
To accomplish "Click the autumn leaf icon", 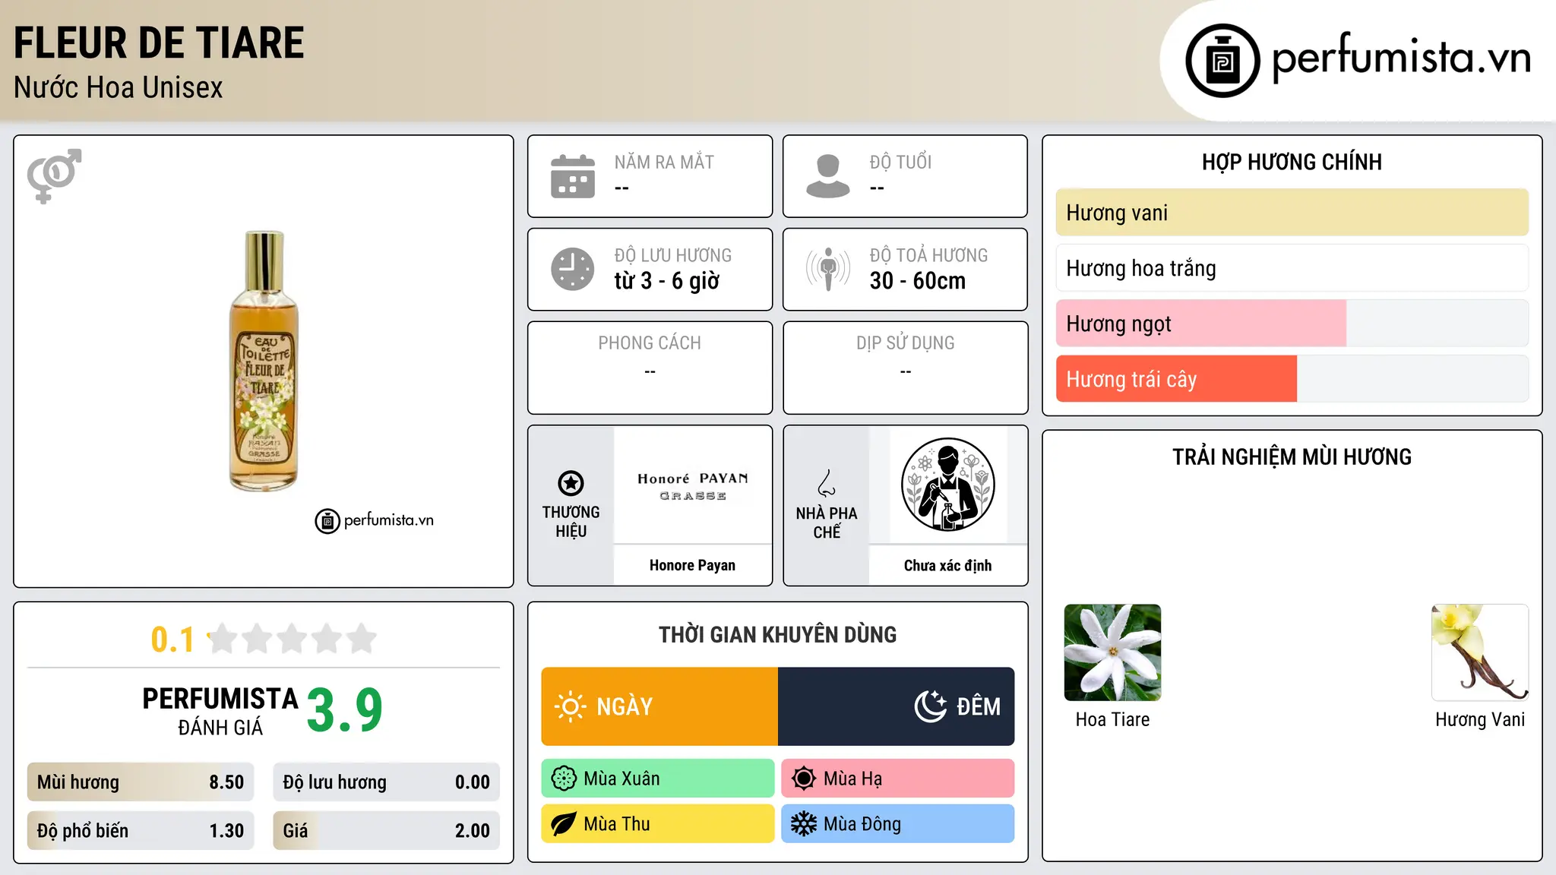I will pos(564,824).
